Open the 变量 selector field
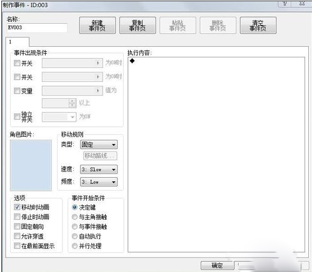The width and height of the screenshot is (312, 272). (73, 90)
